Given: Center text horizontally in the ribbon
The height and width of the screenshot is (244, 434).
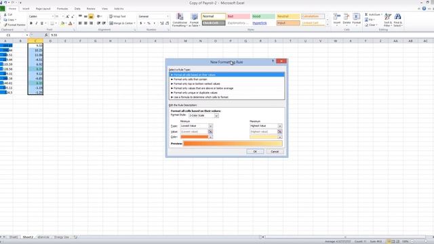Looking at the screenshot, I should [85, 23].
